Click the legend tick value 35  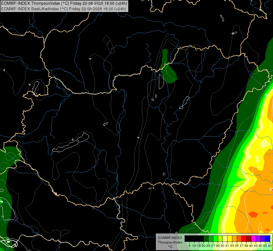(x=237, y=246)
